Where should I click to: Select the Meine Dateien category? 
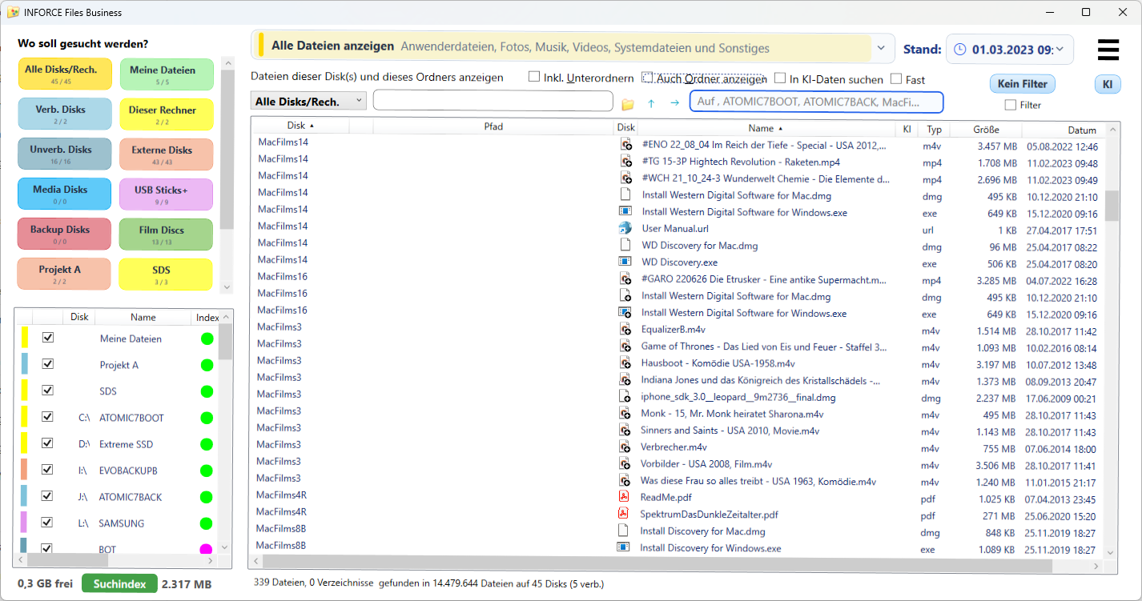tap(167, 74)
